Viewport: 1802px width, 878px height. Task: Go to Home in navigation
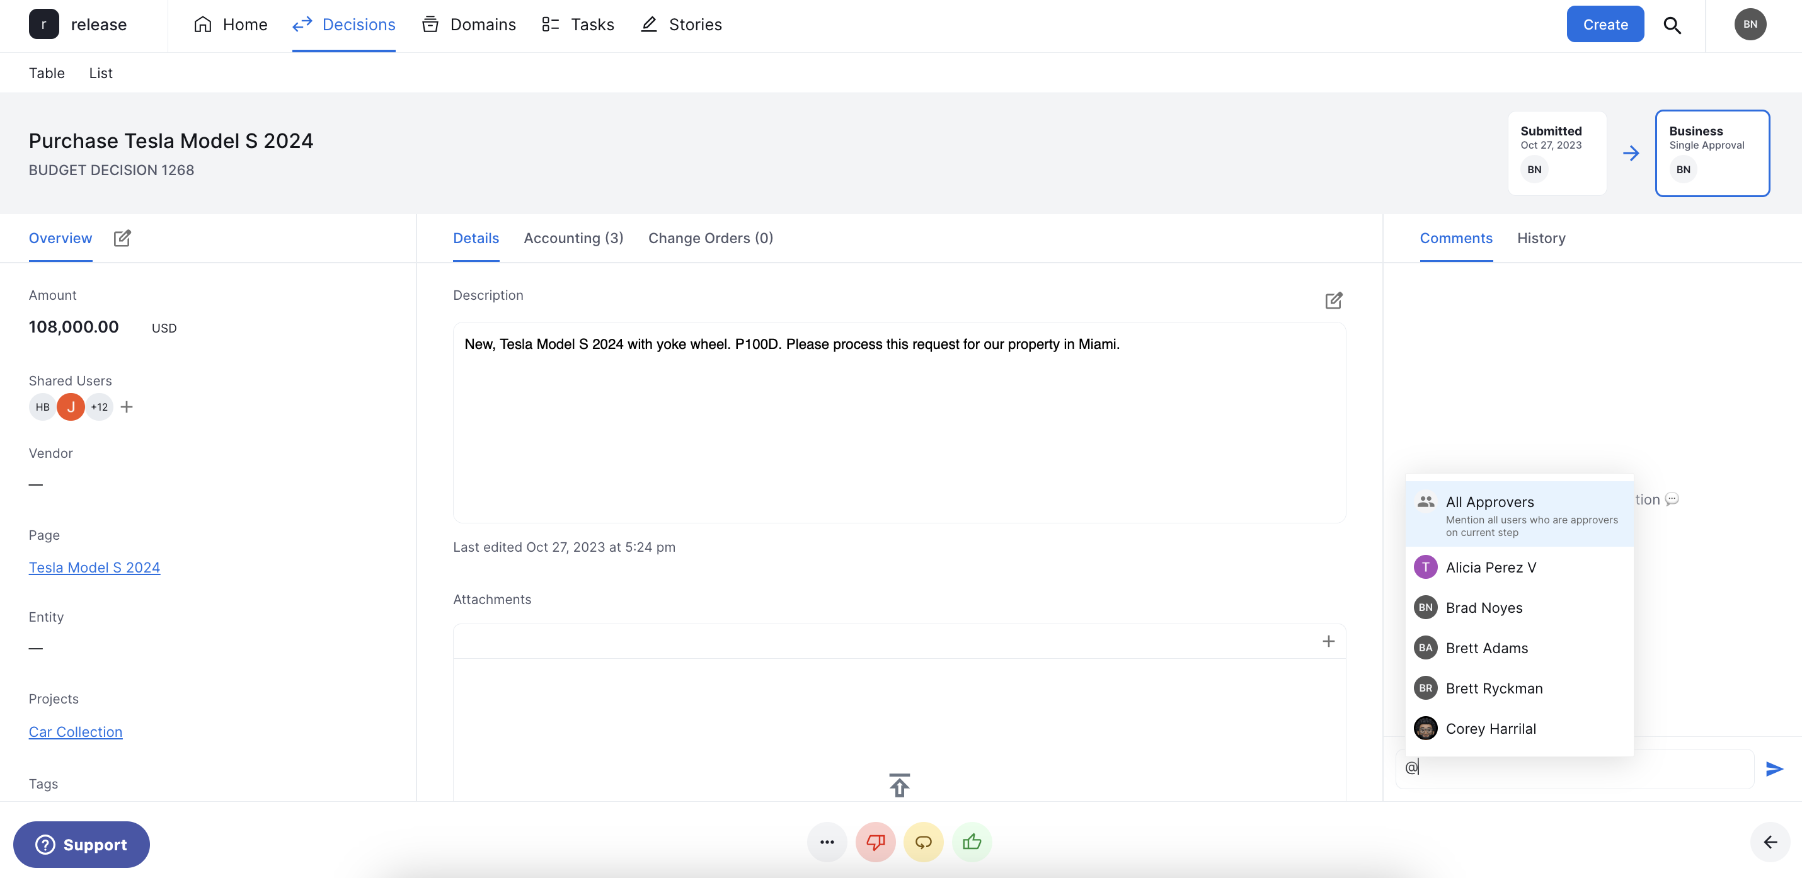point(230,25)
